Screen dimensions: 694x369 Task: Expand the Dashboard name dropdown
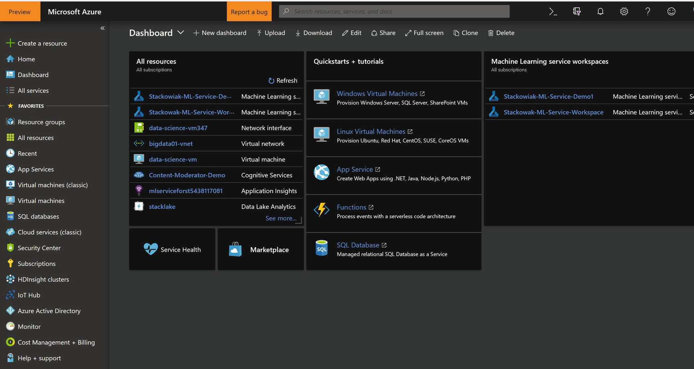[181, 33]
